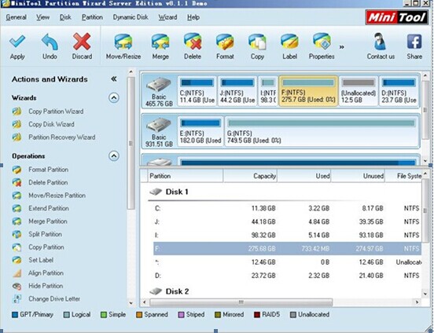Choose Align Partition operation
This screenshot has width=434, height=333.
pos(46,273)
